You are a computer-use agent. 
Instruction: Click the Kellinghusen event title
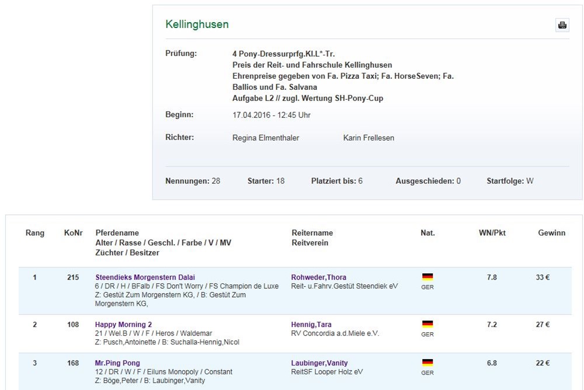[197, 25]
